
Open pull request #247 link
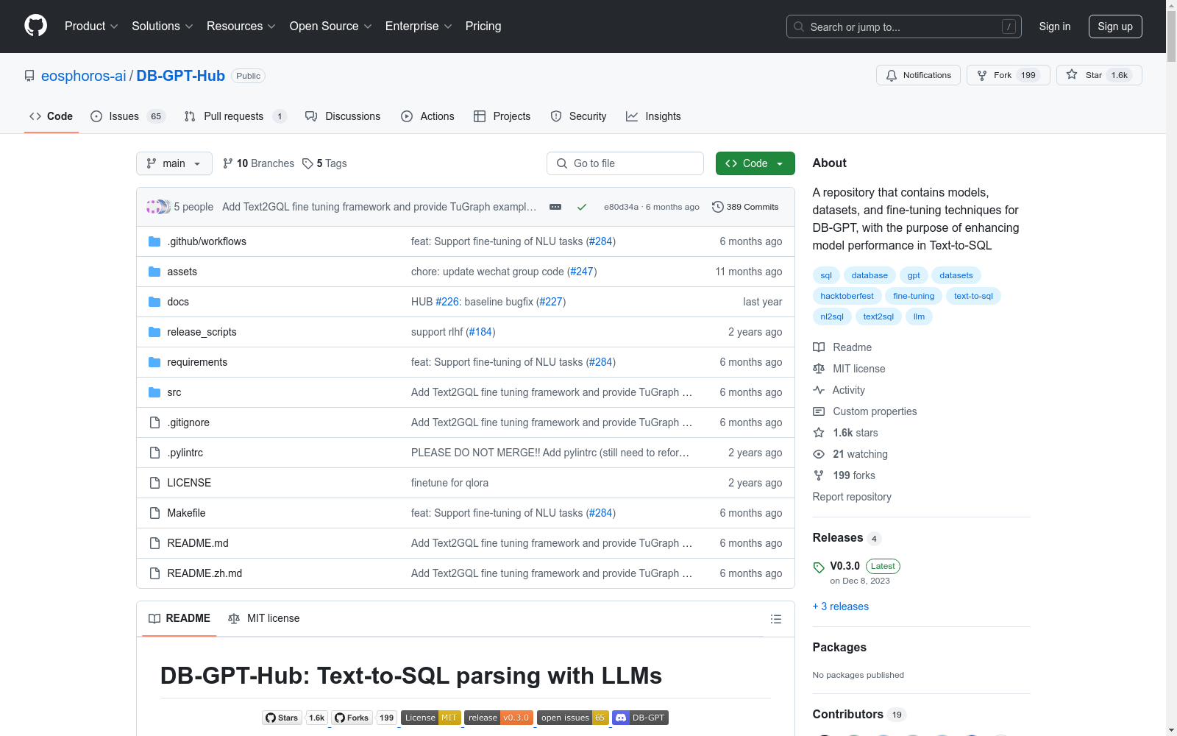pyautogui.click(x=582, y=272)
